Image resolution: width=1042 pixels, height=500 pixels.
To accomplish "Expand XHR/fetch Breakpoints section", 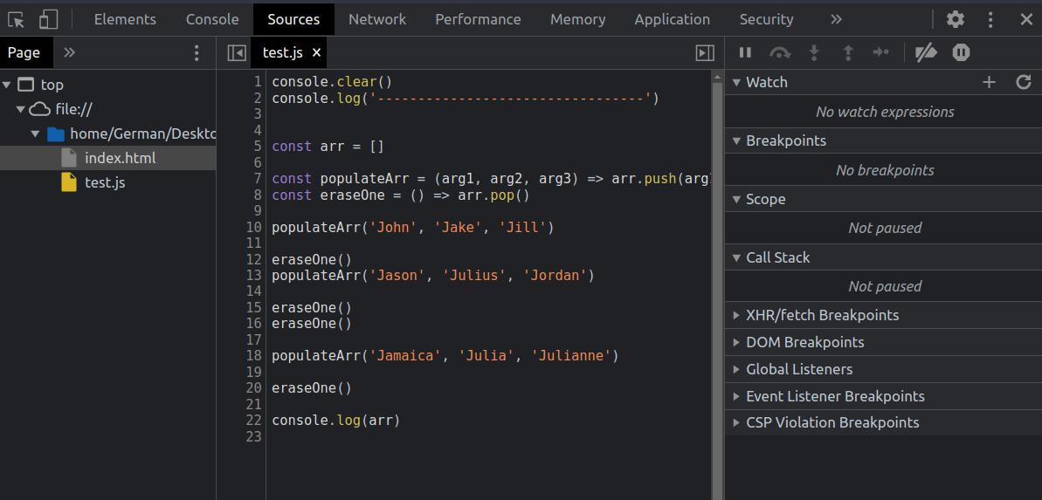I will click(821, 315).
